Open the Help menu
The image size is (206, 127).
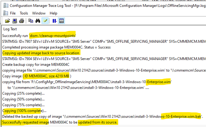(53, 13)
